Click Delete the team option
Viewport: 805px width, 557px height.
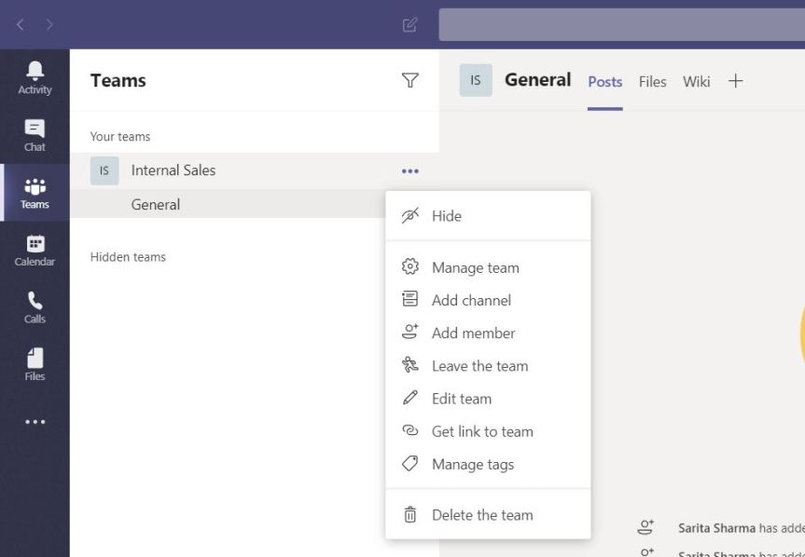pos(481,515)
